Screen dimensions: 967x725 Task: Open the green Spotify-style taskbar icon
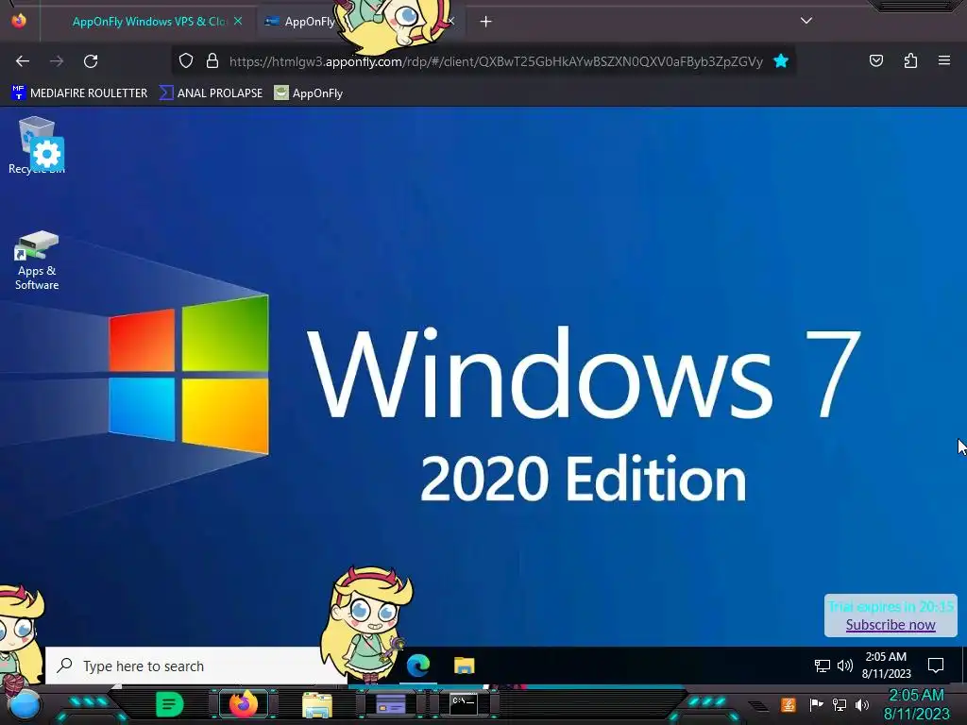[x=170, y=704]
